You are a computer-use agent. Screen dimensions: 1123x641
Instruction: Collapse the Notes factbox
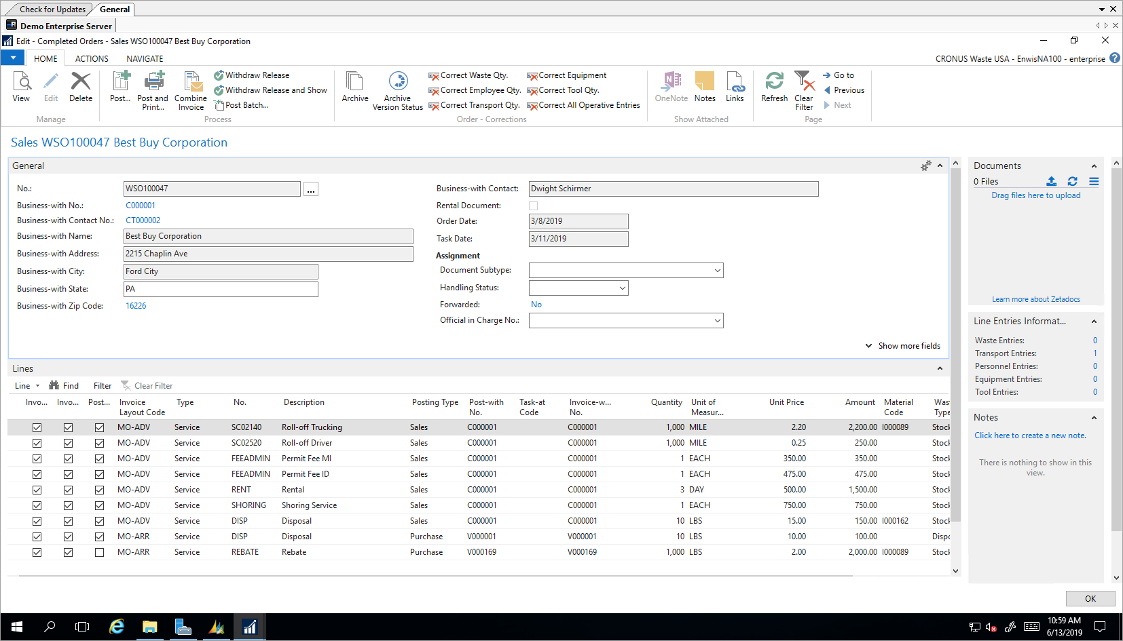coord(1094,417)
